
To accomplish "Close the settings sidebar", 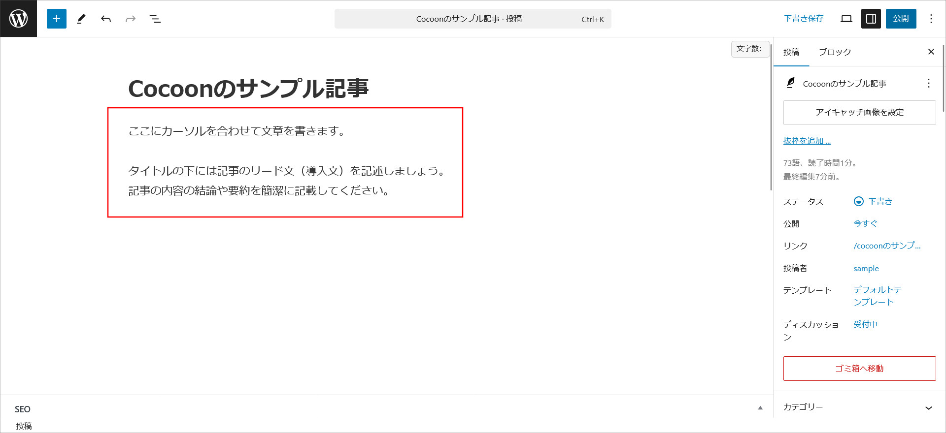I will click(x=931, y=52).
